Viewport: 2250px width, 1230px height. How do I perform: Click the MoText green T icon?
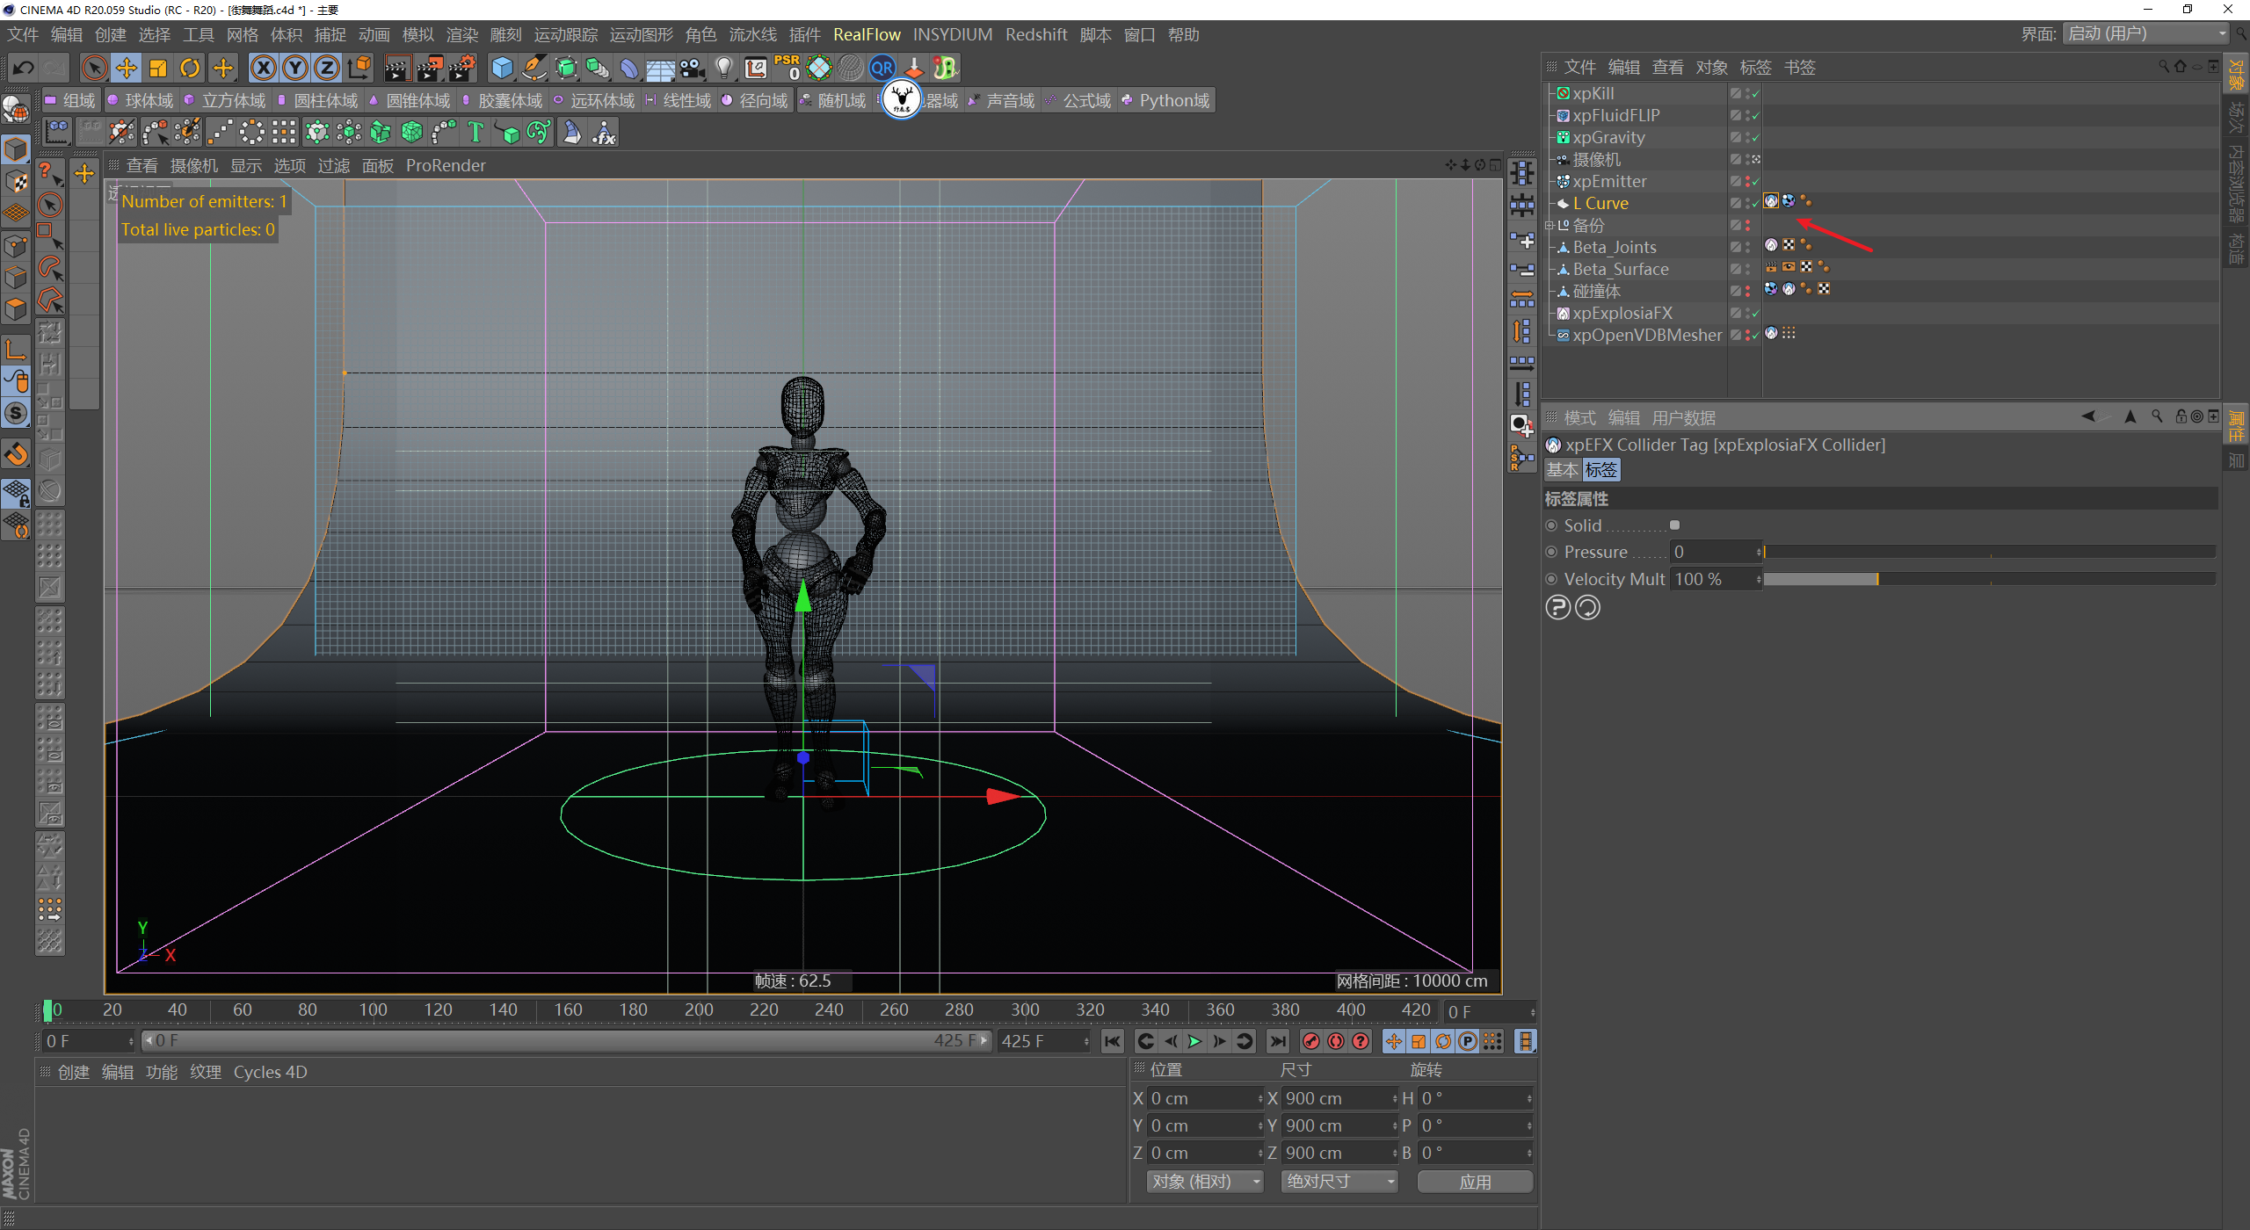click(475, 133)
